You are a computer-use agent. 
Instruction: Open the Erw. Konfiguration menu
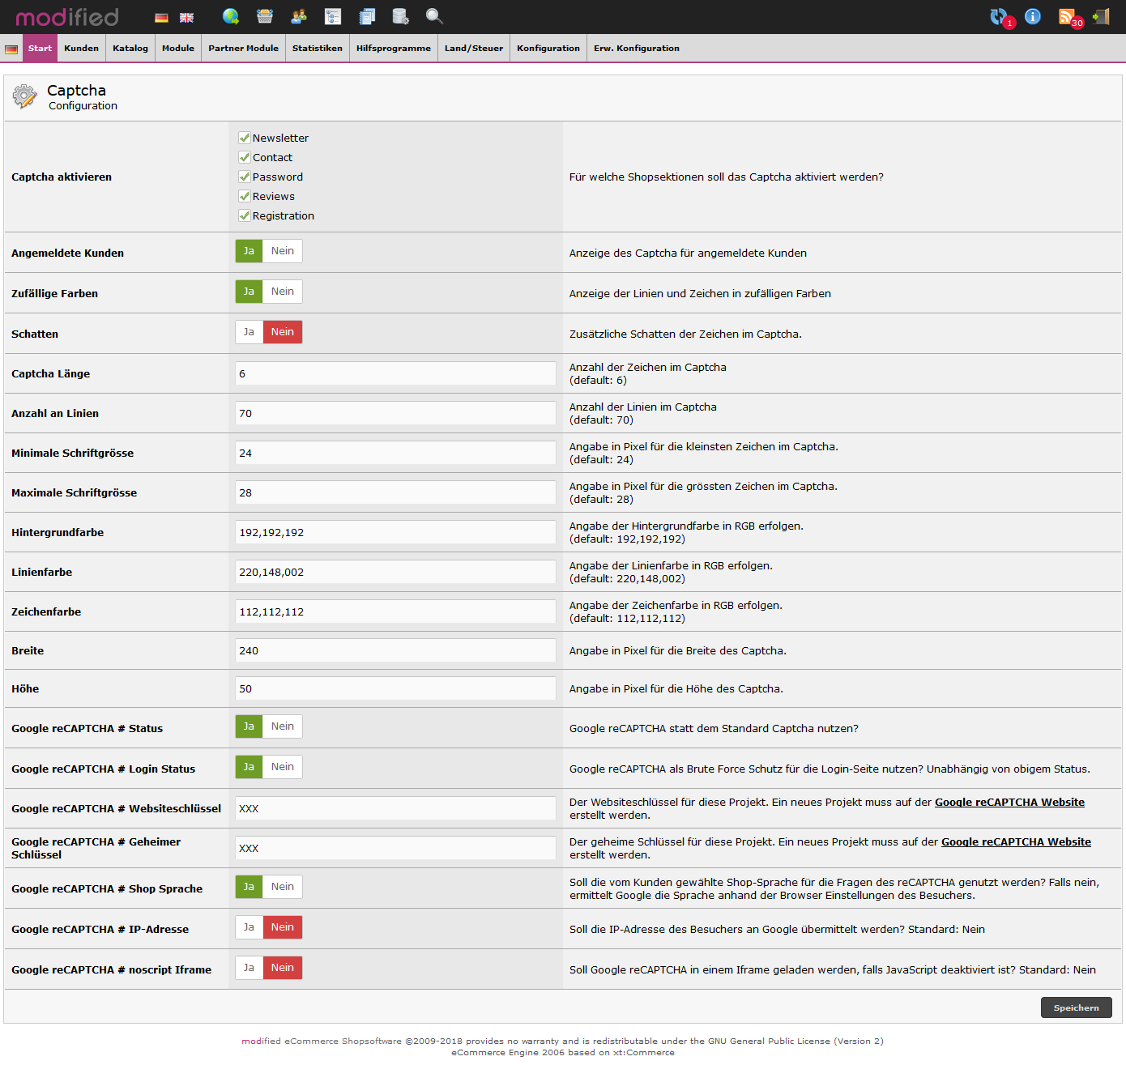pyautogui.click(x=637, y=49)
